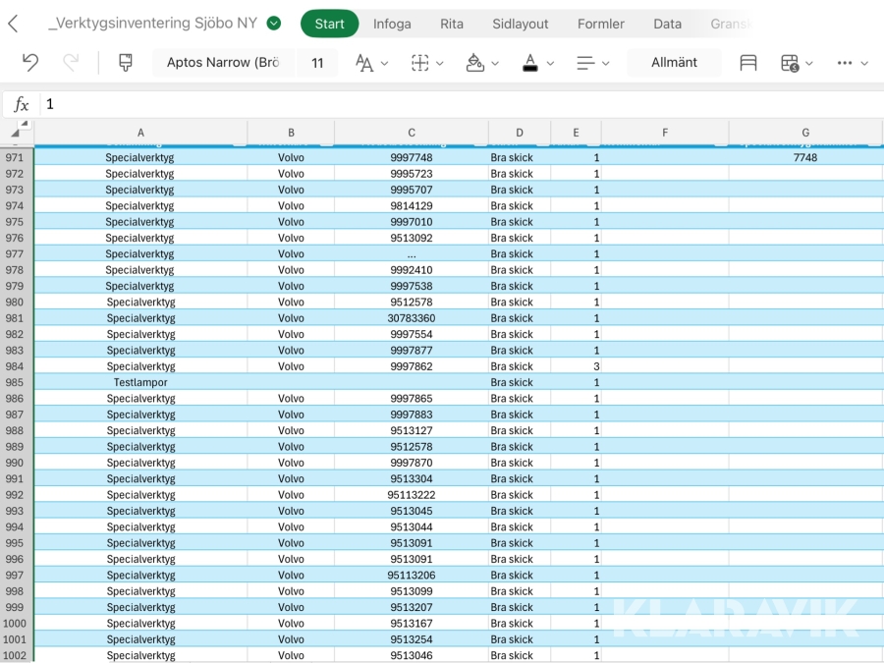
Task: Open the cell styles icon
Action: 748,63
